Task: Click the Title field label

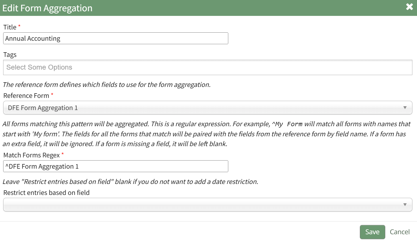Action: pos(10,27)
